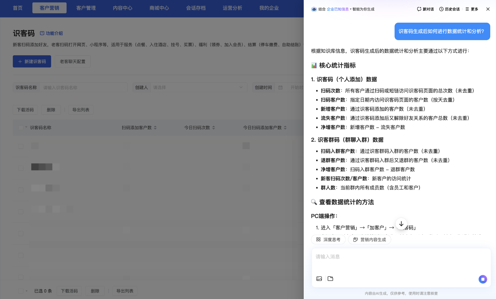Go to 首页 tab

18,8
